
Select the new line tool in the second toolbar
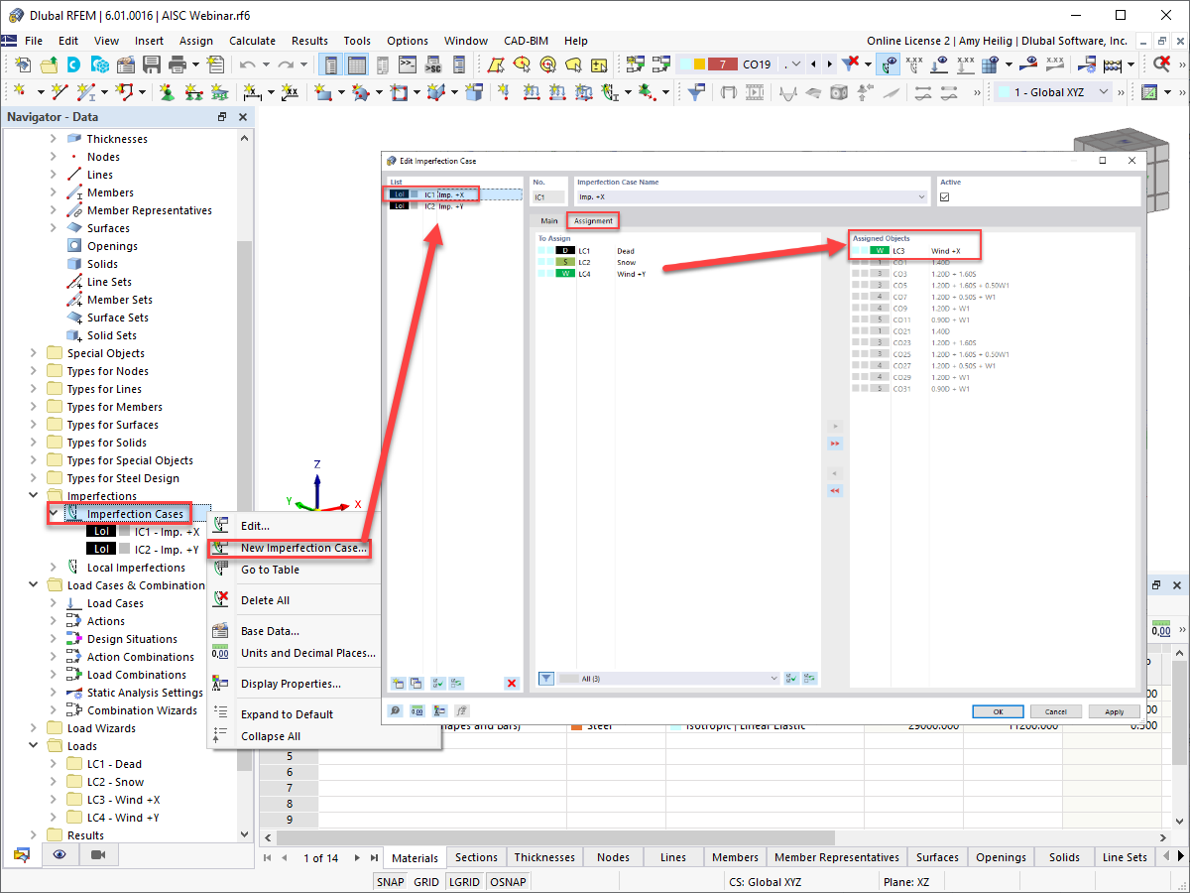click(60, 91)
